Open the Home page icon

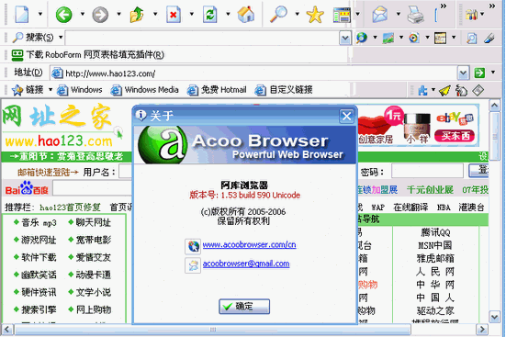point(246,15)
